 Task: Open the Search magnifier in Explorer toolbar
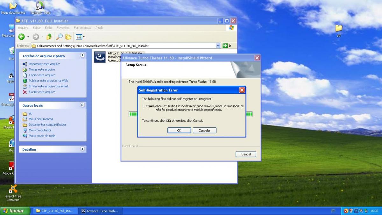[x=59, y=37]
